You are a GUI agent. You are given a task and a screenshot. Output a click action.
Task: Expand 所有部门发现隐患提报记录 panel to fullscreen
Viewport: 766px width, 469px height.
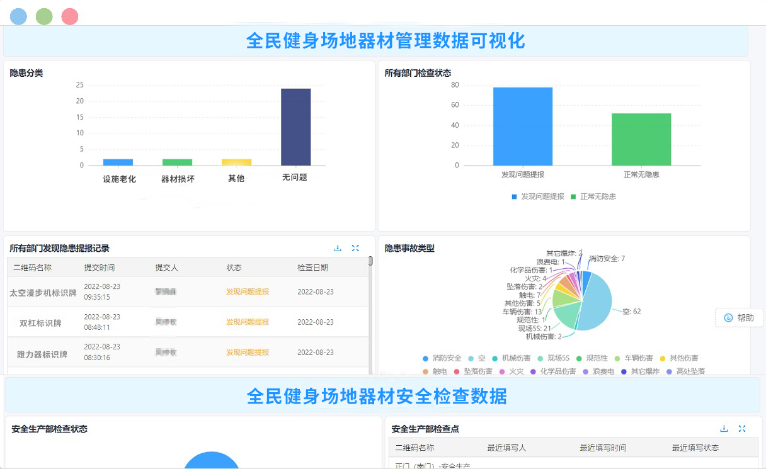pyautogui.click(x=355, y=248)
